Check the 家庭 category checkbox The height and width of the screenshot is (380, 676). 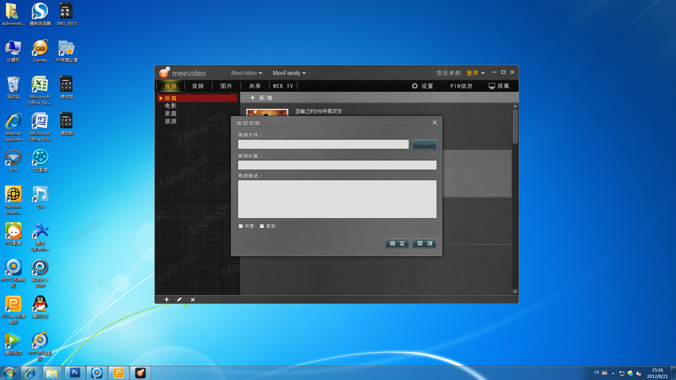(262, 226)
